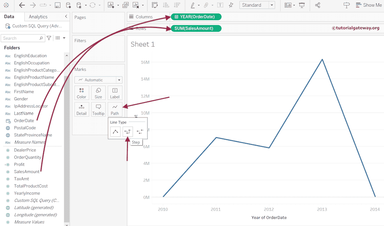Click the Size marks card button

point(98,93)
